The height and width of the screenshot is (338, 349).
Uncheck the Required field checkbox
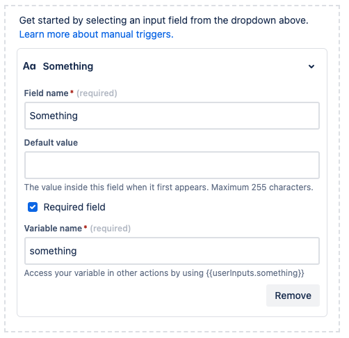click(33, 207)
